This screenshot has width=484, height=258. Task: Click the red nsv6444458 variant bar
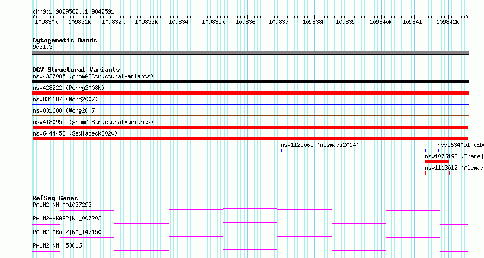coord(250,139)
